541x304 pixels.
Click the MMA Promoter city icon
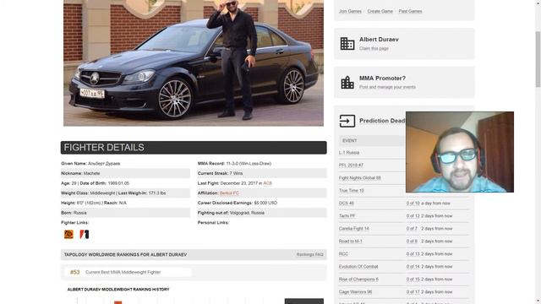(347, 83)
